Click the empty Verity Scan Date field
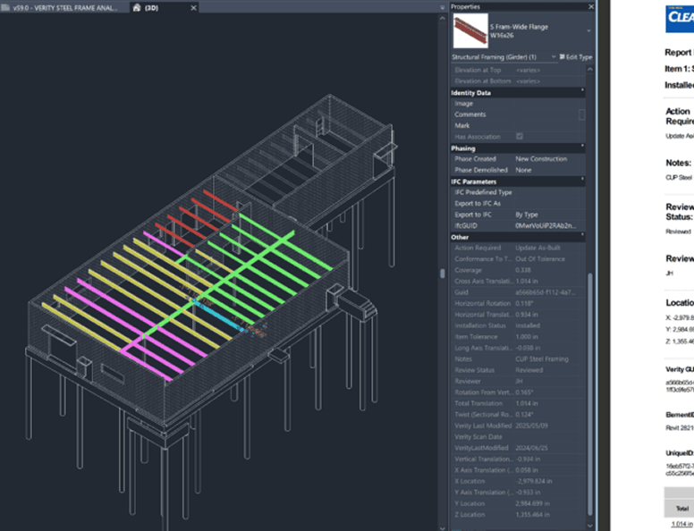 [549, 437]
